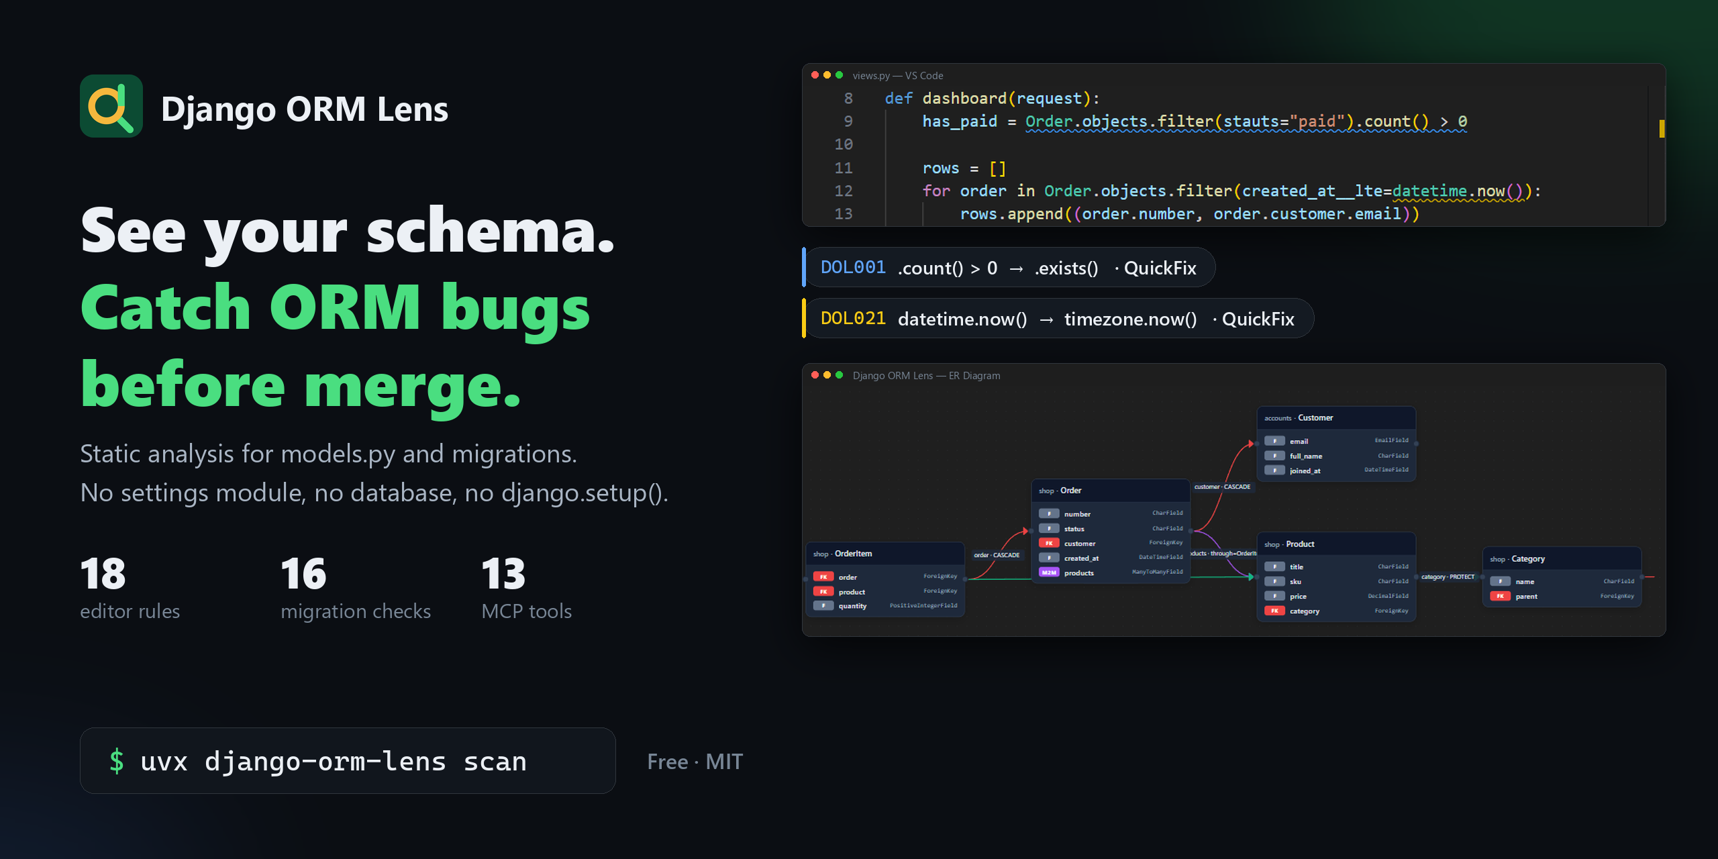Click the 'order · CASCADE' edge label
This screenshot has height=859, width=1718.
[x=997, y=555]
